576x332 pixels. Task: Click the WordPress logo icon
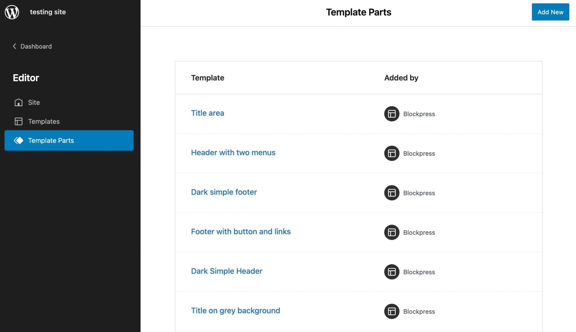coord(12,12)
